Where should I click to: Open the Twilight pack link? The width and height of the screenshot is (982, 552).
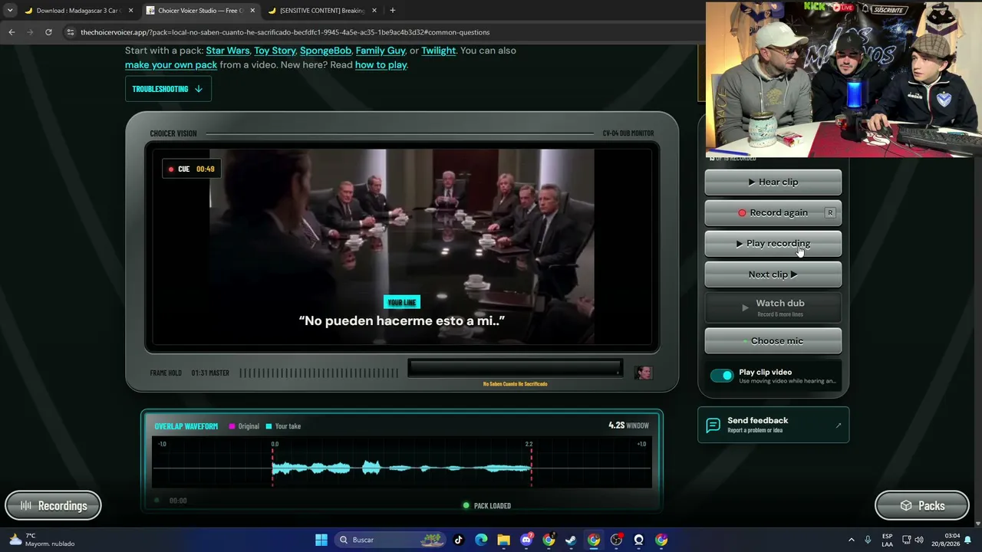click(438, 51)
